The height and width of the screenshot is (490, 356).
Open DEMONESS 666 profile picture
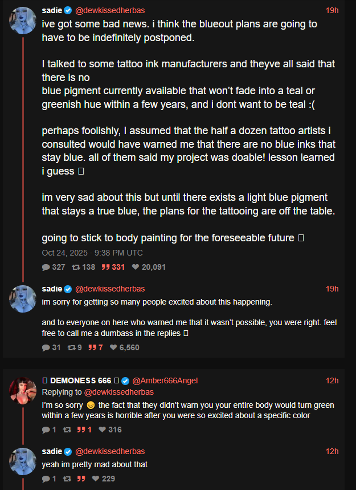[x=23, y=390]
